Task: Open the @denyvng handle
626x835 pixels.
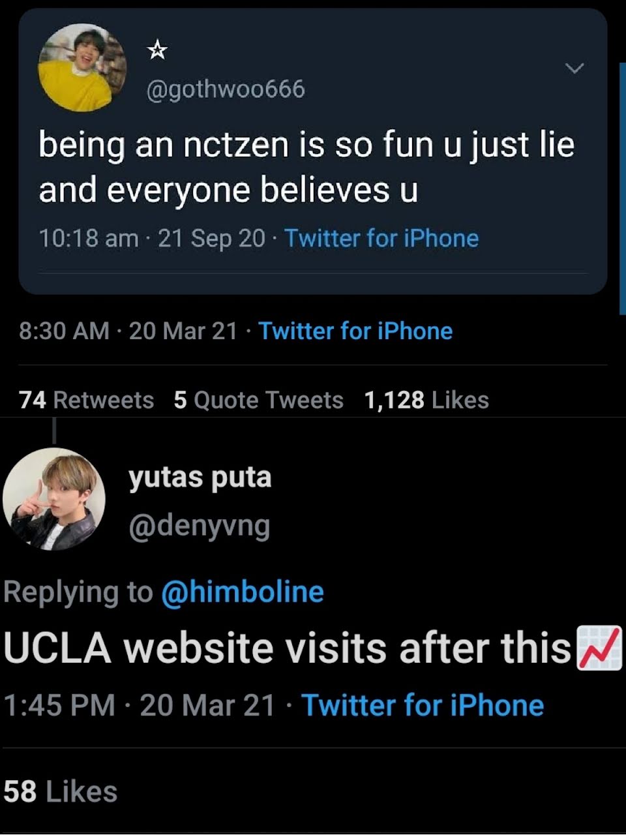Action: click(200, 526)
